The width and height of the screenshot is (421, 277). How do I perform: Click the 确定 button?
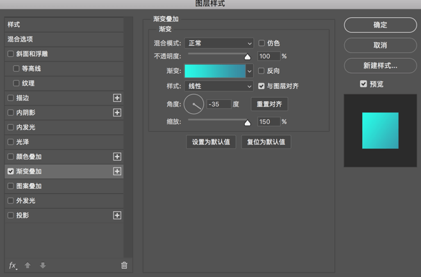point(380,25)
